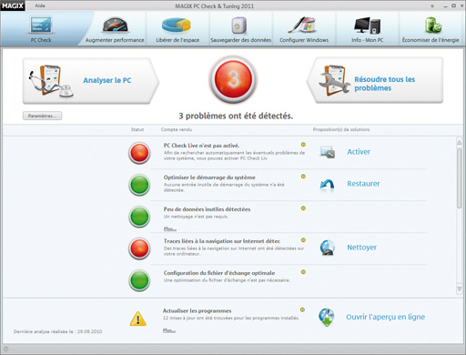Open the PC Check tab icon
The height and width of the screenshot is (355, 466).
click(41, 25)
